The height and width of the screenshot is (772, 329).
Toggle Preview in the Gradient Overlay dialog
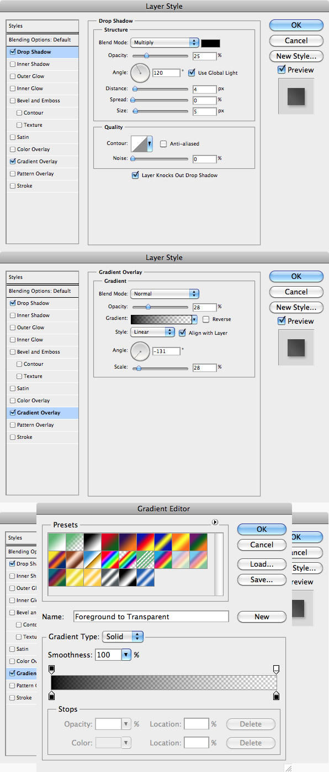coord(282,321)
